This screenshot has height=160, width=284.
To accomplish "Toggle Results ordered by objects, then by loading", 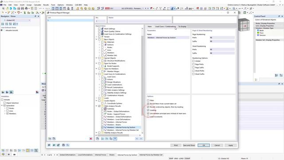I will pos(148,107).
